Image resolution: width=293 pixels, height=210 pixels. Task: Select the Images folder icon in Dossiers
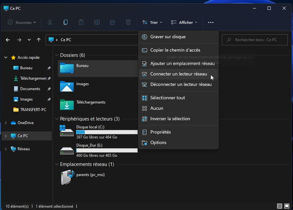point(67,86)
